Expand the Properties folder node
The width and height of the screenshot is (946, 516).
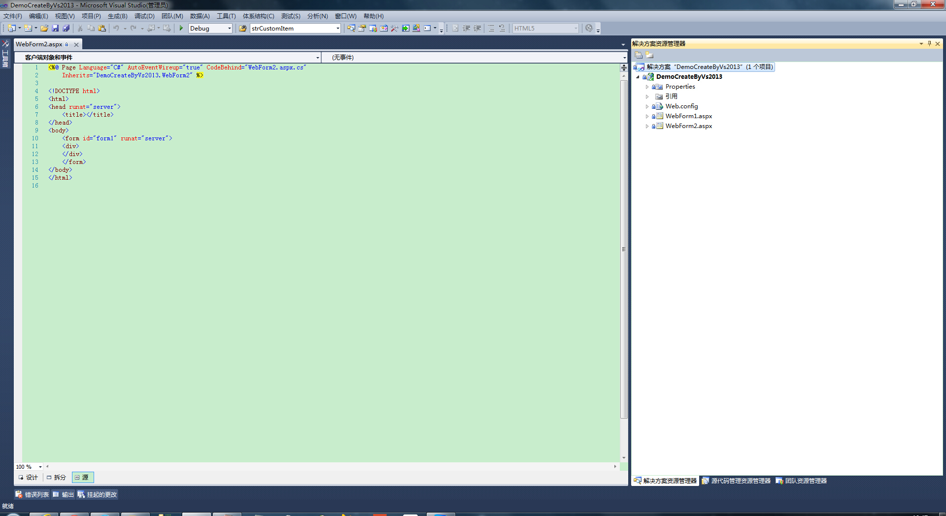coord(647,87)
